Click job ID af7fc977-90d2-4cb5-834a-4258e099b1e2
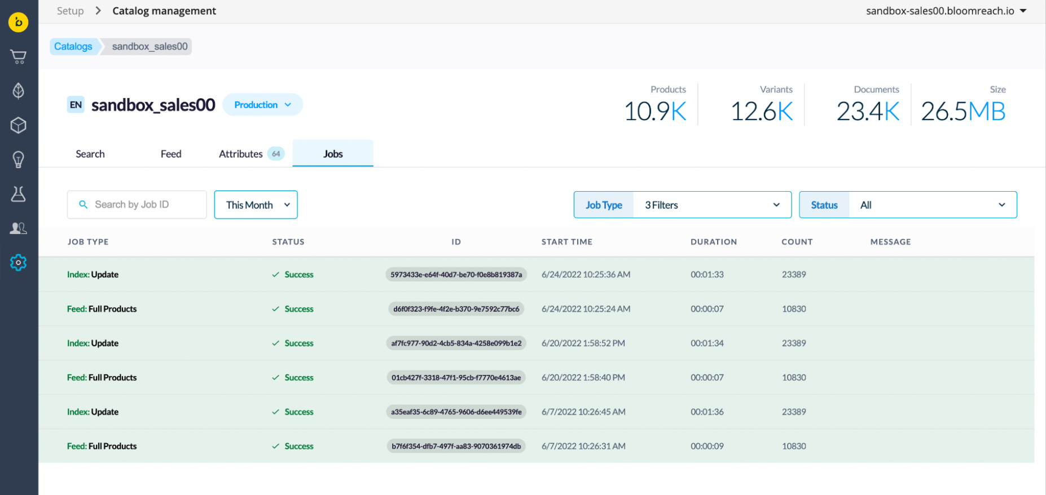The image size is (1046, 495). click(456, 343)
